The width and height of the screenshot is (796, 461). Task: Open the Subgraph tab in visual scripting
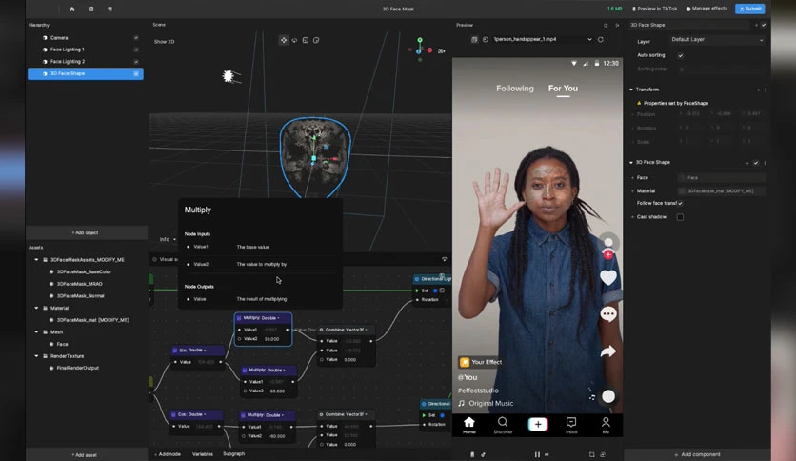[x=233, y=454]
